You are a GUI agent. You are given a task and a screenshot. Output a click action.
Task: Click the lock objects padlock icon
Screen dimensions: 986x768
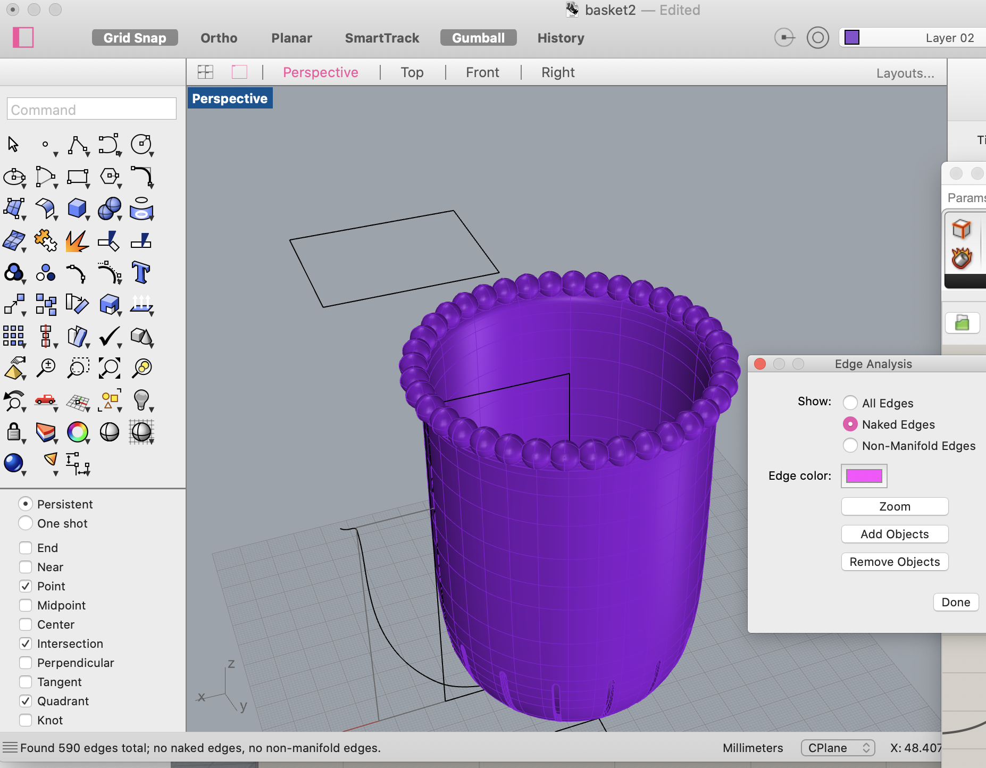[14, 432]
